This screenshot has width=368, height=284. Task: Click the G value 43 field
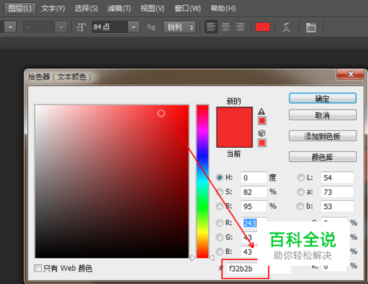250,237
